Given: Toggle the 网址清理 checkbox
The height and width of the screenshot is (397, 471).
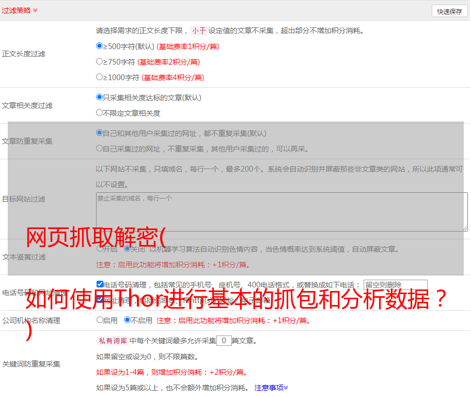Looking at the screenshot, I should [x=100, y=299].
